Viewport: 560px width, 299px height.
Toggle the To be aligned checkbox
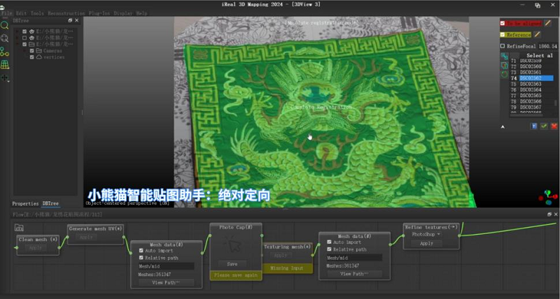pyautogui.click(x=503, y=23)
